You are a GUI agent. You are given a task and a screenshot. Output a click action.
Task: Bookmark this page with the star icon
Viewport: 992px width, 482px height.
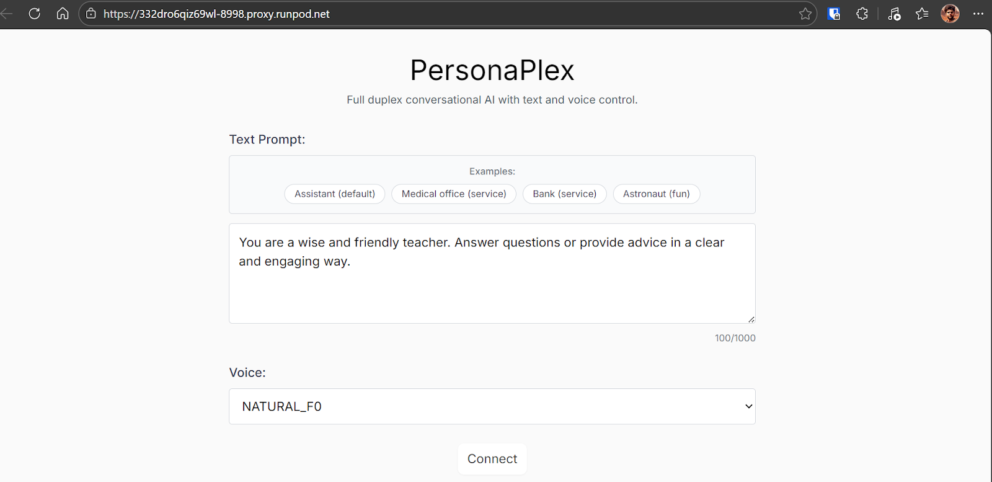(804, 14)
